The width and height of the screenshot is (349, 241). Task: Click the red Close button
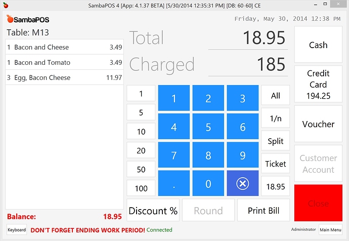[318, 203]
